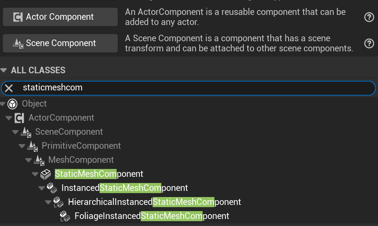Click the InstancedStaticMeshComponent icon
This screenshot has width=378, height=226.
(52, 188)
